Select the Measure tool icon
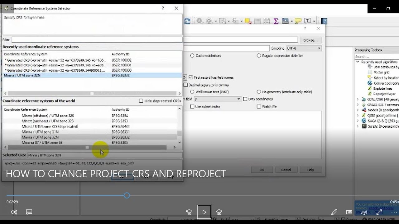 coord(285,21)
